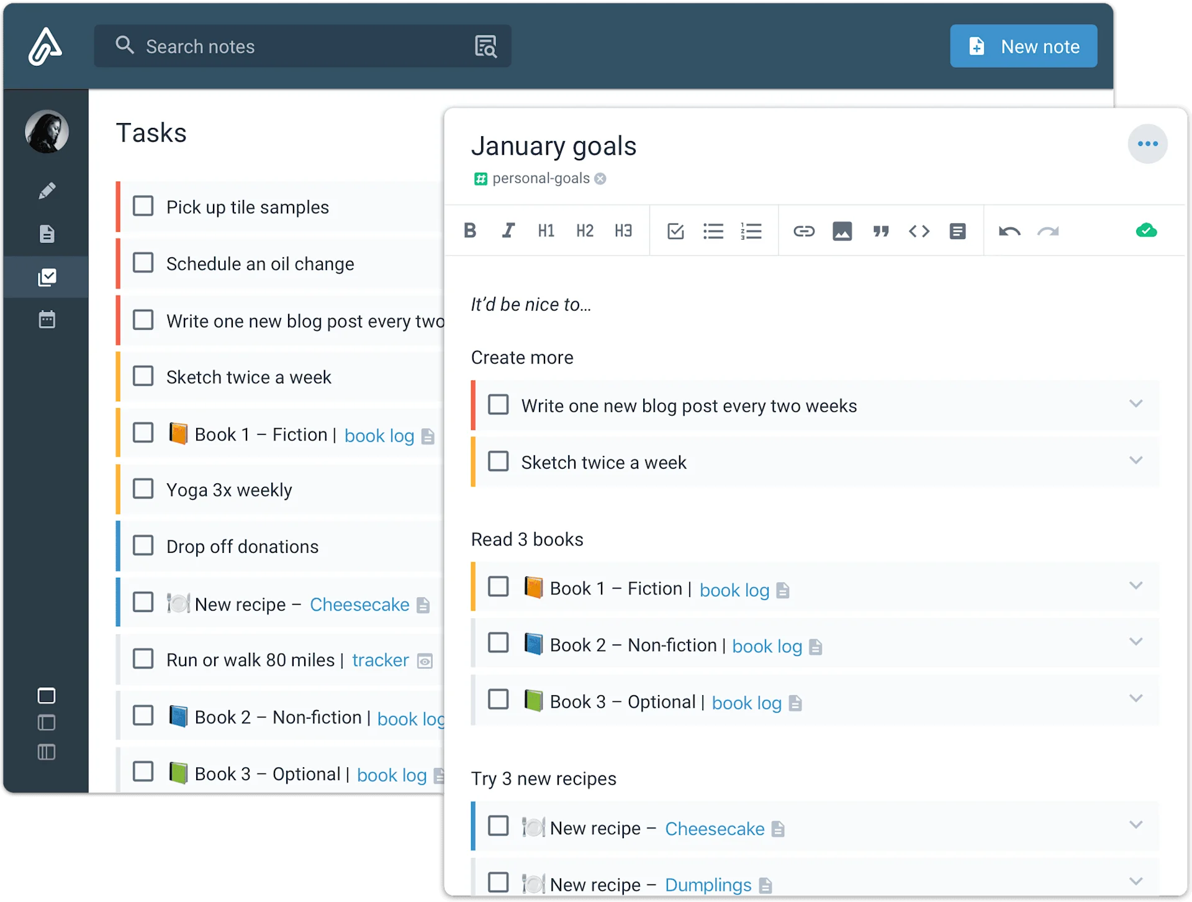The image size is (1192, 902).
Task: Tick the New recipe Cheesecake checkbox
Action: pos(499,826)
